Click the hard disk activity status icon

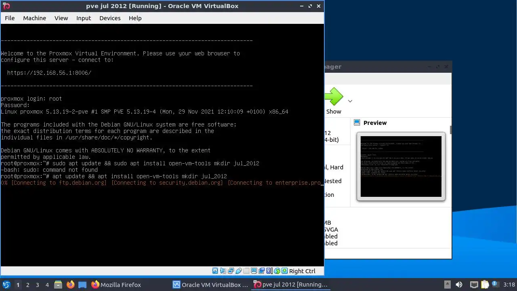pyautogui.click(x=215, y=271)
